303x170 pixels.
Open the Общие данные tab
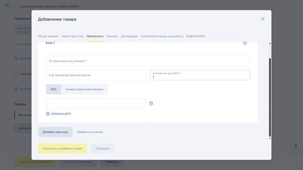pos(48,36)
